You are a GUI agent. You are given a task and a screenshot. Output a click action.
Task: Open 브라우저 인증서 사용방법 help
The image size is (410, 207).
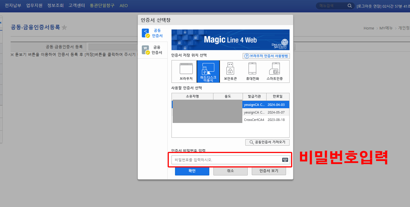[266, 56]
